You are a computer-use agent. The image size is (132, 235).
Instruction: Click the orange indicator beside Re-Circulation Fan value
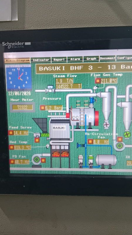(90, 142)
